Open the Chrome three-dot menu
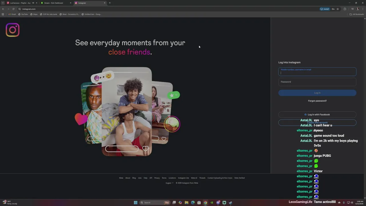The width and height of the screenshot is (366, 206). pyautogui.click(x=363, y=9)
